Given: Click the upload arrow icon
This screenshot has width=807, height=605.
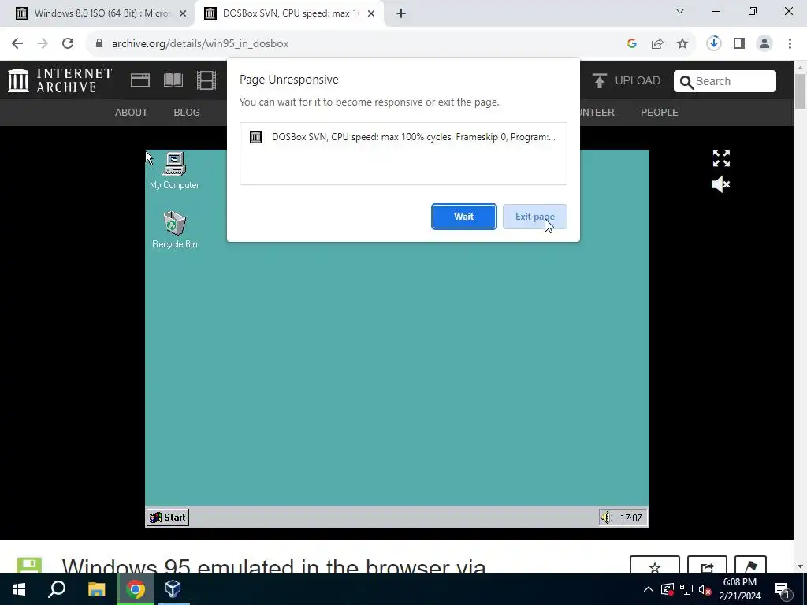Looking at the screenshot, I should tap(599, 81).
